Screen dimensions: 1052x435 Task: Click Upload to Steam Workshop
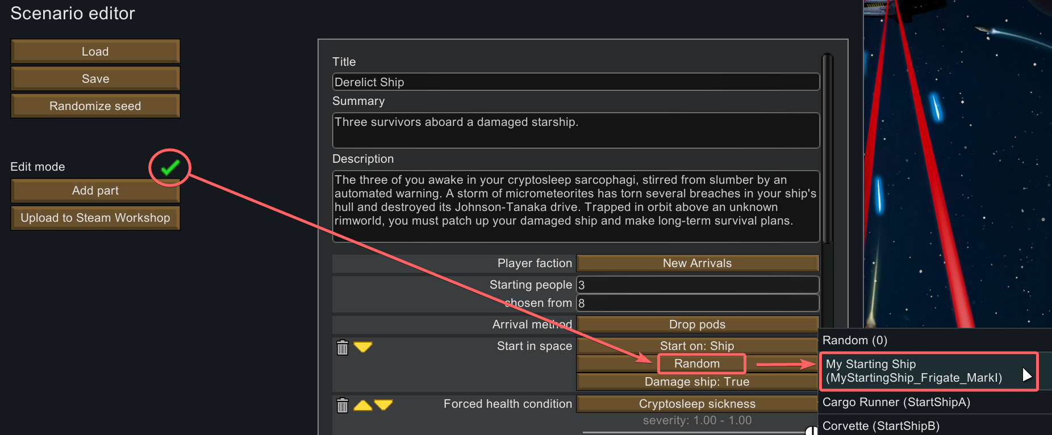pyautogui.click(x=95, y=218)
